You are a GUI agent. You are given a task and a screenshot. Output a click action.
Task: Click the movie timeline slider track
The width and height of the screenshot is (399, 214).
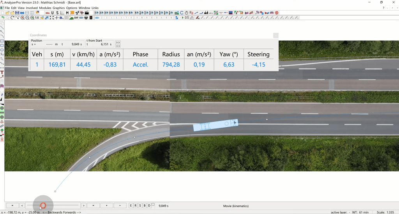[62, 205]
